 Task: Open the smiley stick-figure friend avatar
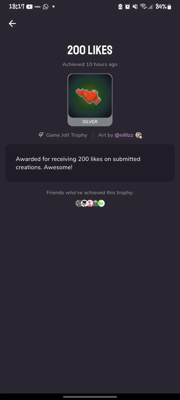pos(84,203)
